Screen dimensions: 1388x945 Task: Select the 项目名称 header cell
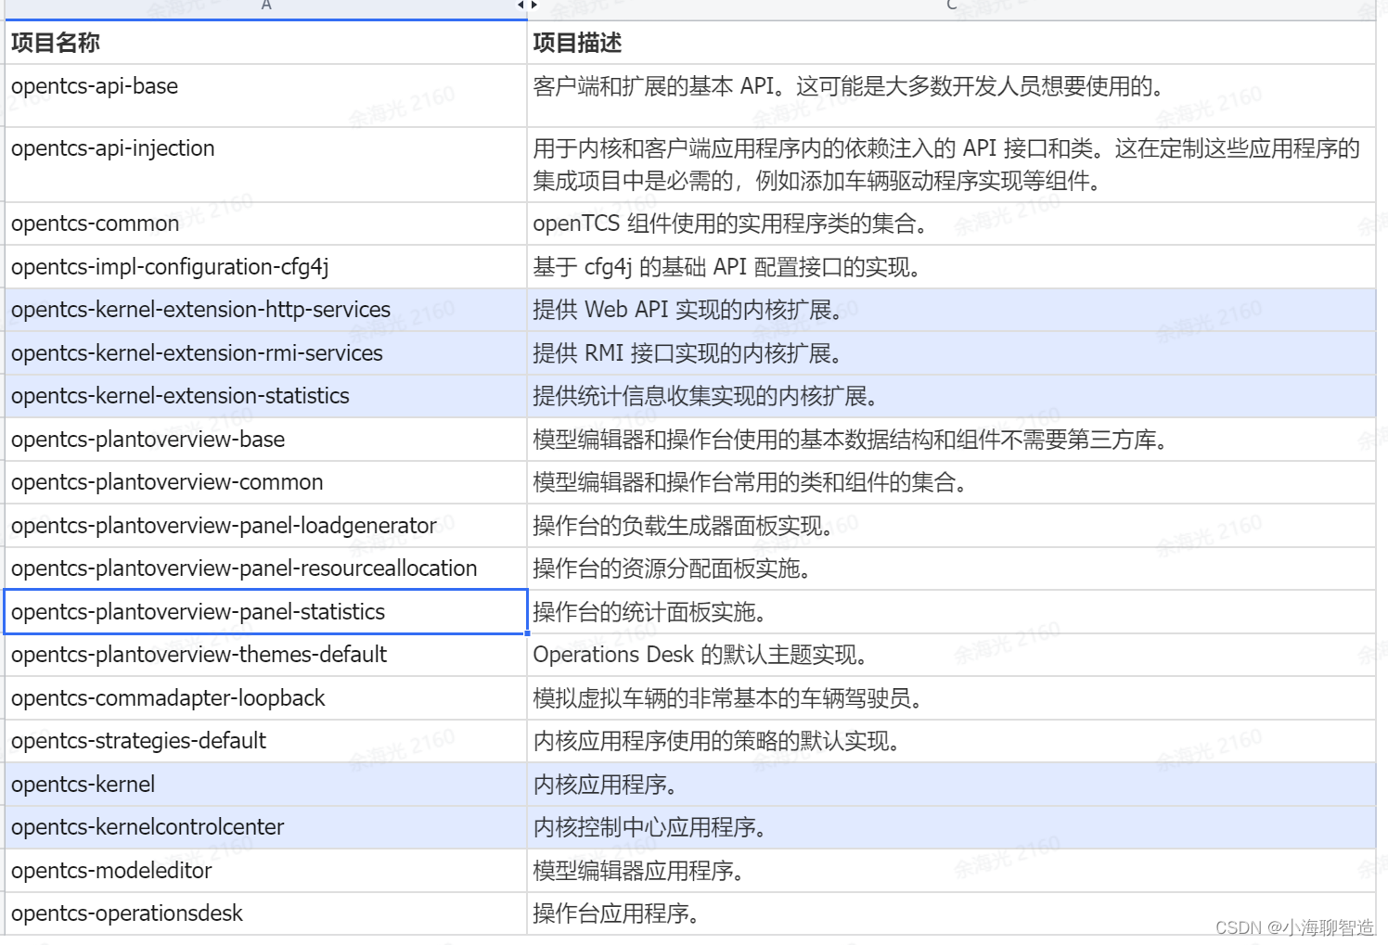(265, 43)
